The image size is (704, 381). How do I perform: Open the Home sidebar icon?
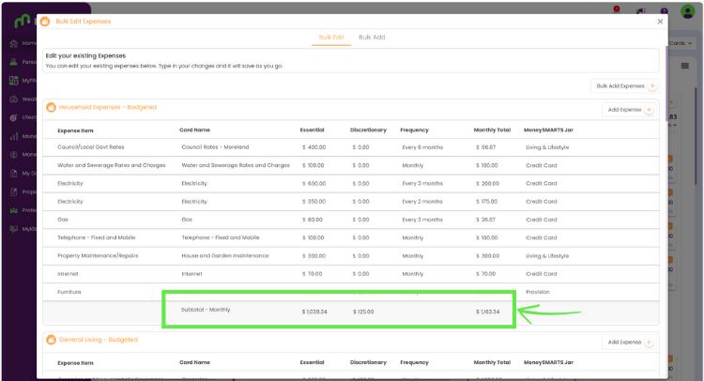point(14,43)
